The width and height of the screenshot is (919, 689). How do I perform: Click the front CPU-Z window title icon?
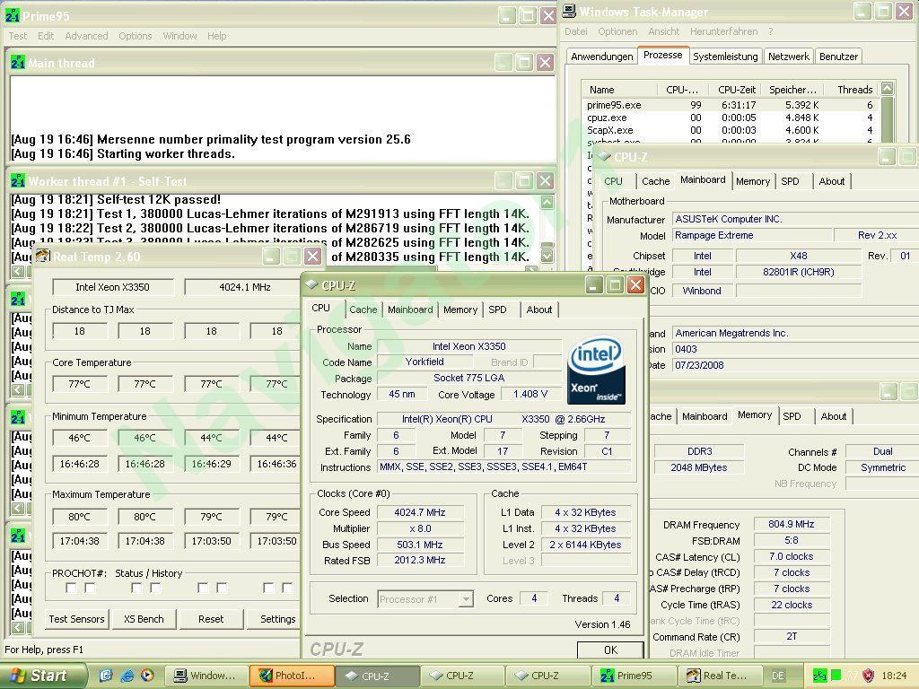(x=311, y=284)
